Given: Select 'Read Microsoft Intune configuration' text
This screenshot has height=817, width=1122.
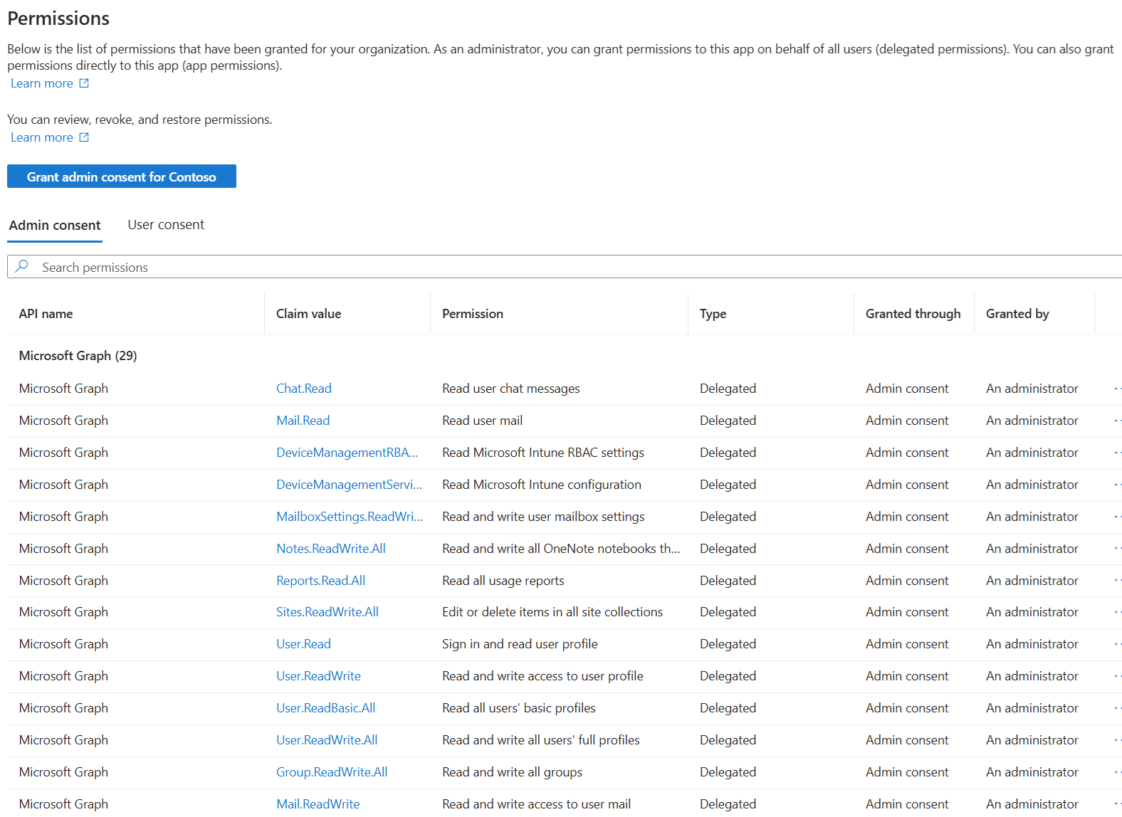Looking at the screenshot, I should pos(542,485).
